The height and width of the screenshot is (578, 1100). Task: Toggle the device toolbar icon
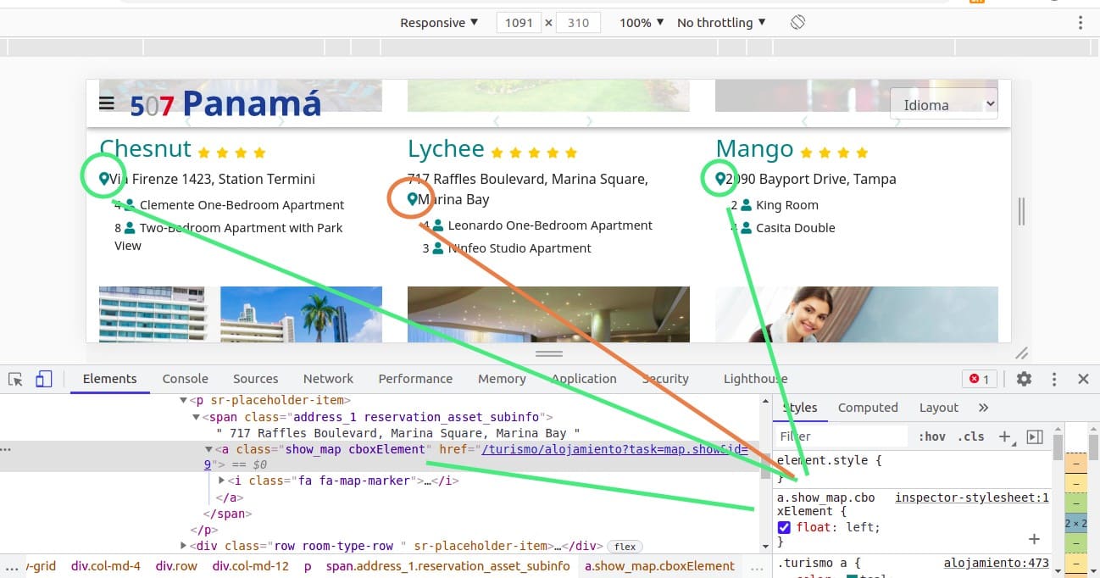point(43,379)
